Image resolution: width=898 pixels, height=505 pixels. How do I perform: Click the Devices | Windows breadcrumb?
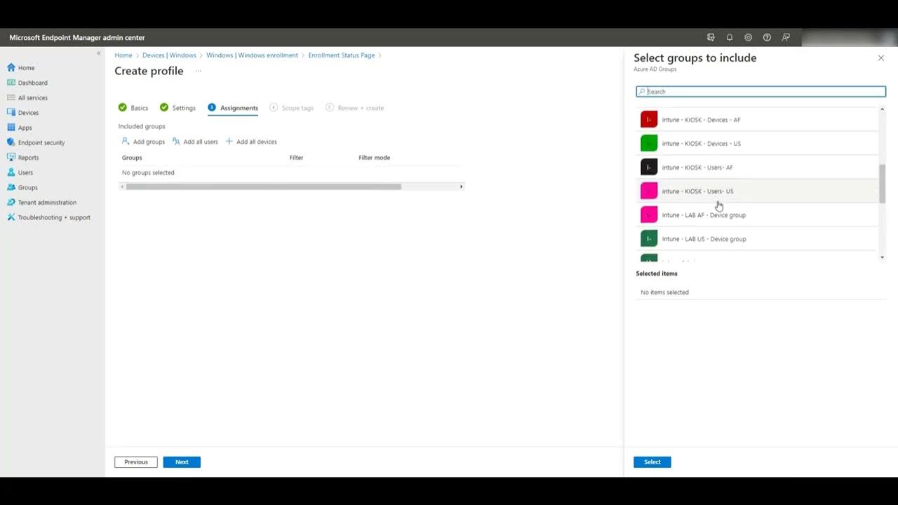[169, 55]
